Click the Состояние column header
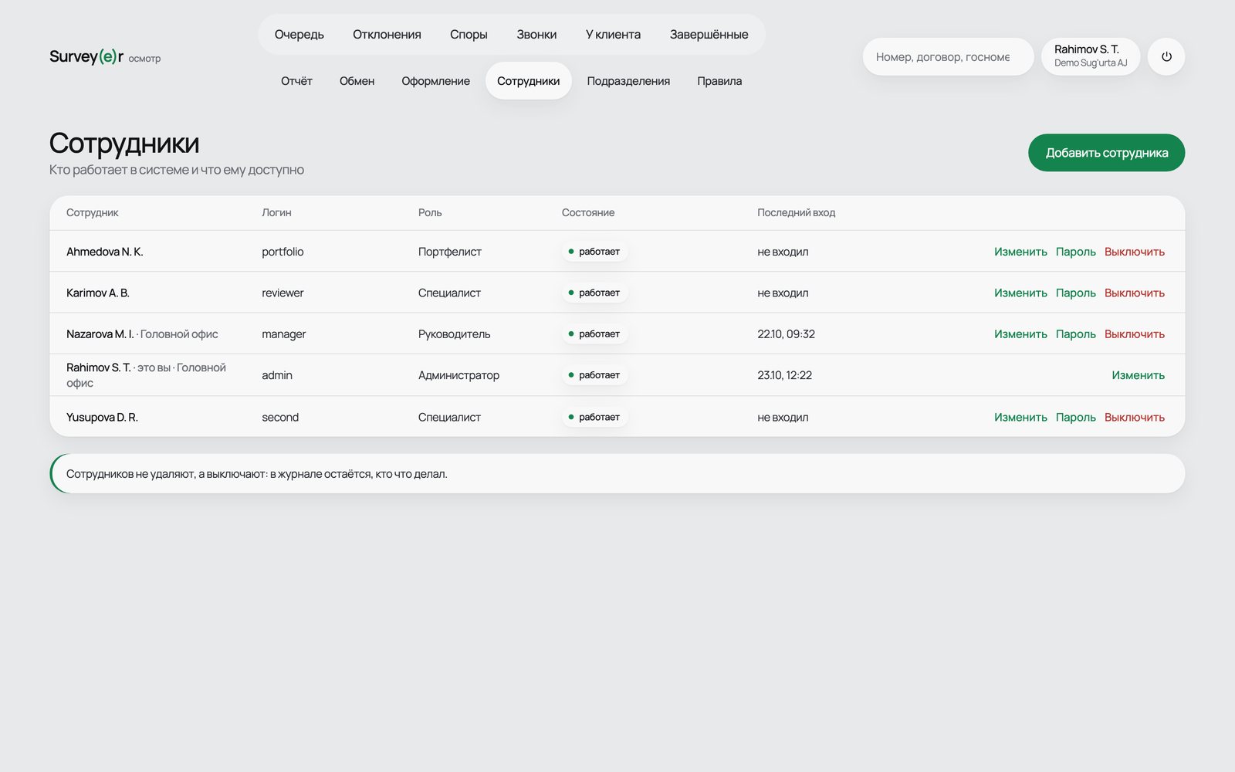 588,212
